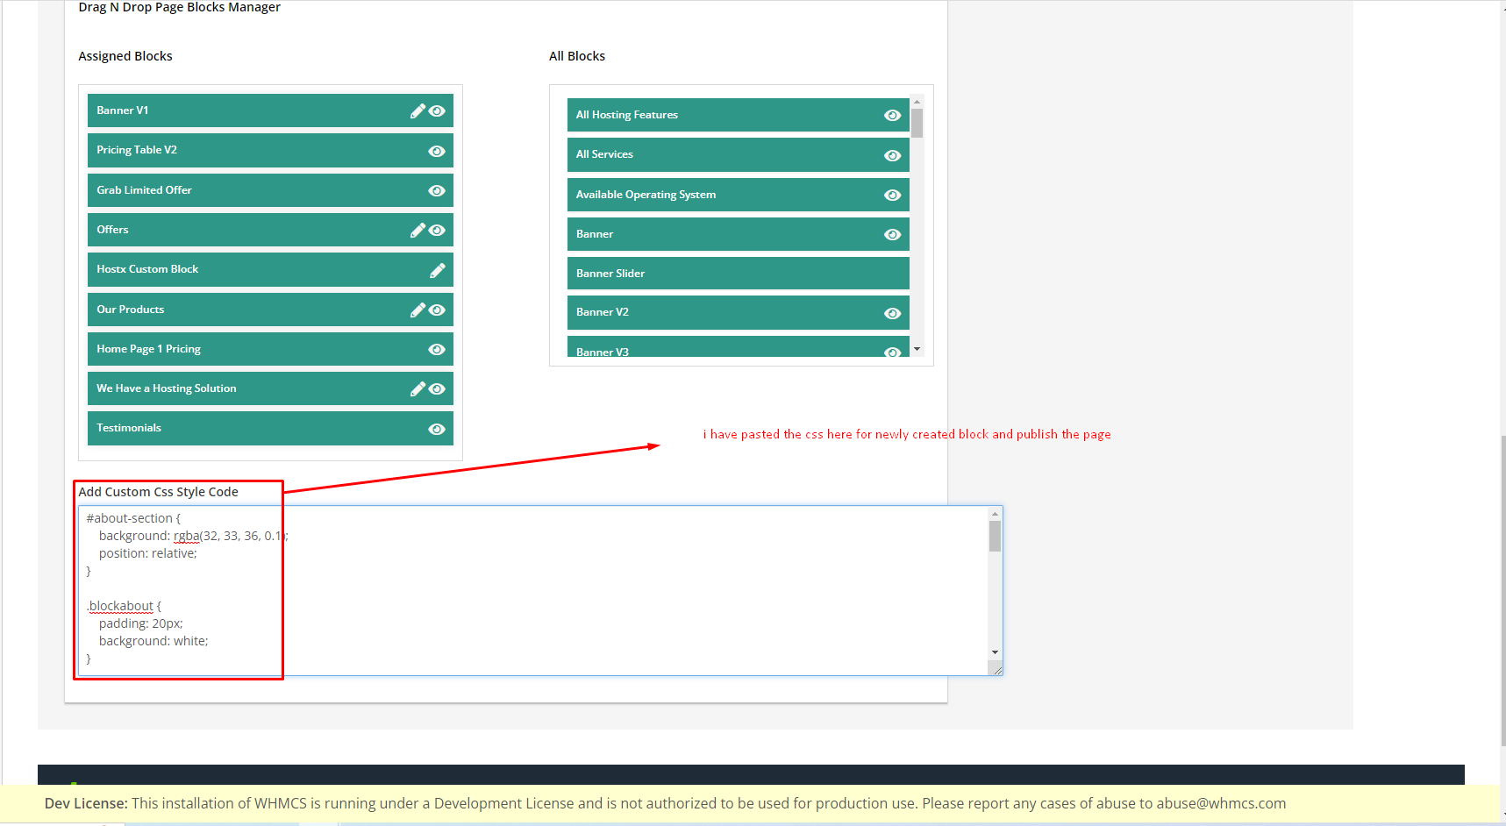Click the Add Custom Css Style Code label
Image resolution: width=1506 pixels, height=826 pixels.
pos(158,492)
